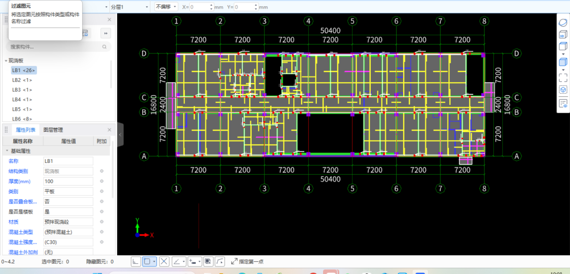The height and width of the screenshot is (274, 570).
Task: Switch to the 属性列表 tab
Action: 26,130
